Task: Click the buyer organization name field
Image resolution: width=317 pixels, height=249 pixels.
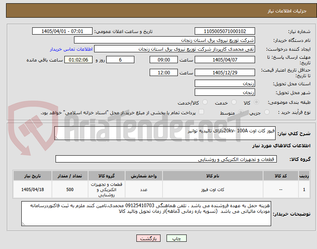Action: (165, 40)
